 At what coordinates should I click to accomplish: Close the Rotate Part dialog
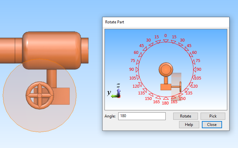pyautogui.click(x=212, y=125)
